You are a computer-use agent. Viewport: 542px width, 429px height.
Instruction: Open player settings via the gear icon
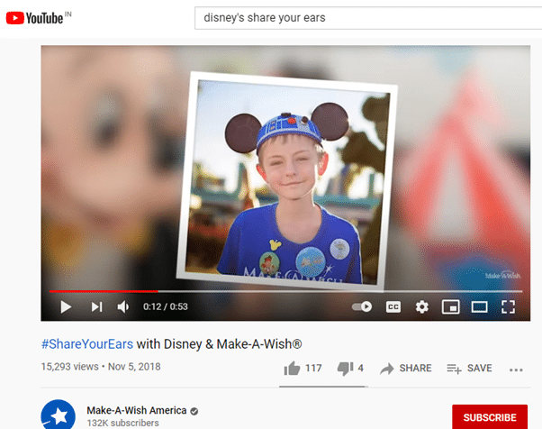click(x=422, y=306)
